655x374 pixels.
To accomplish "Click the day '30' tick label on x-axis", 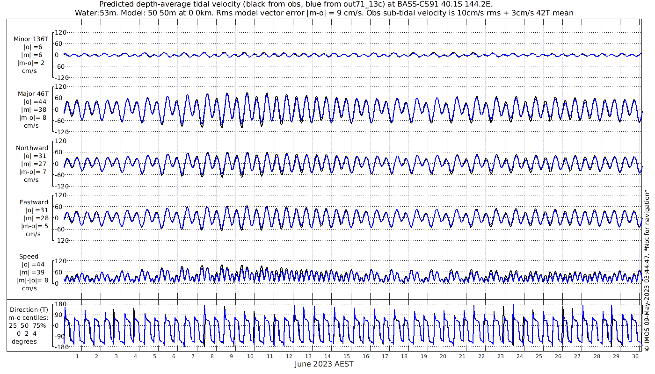I will click(635, 356).
